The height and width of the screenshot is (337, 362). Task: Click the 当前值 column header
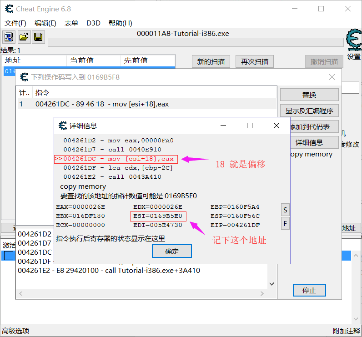click(82, 60)
